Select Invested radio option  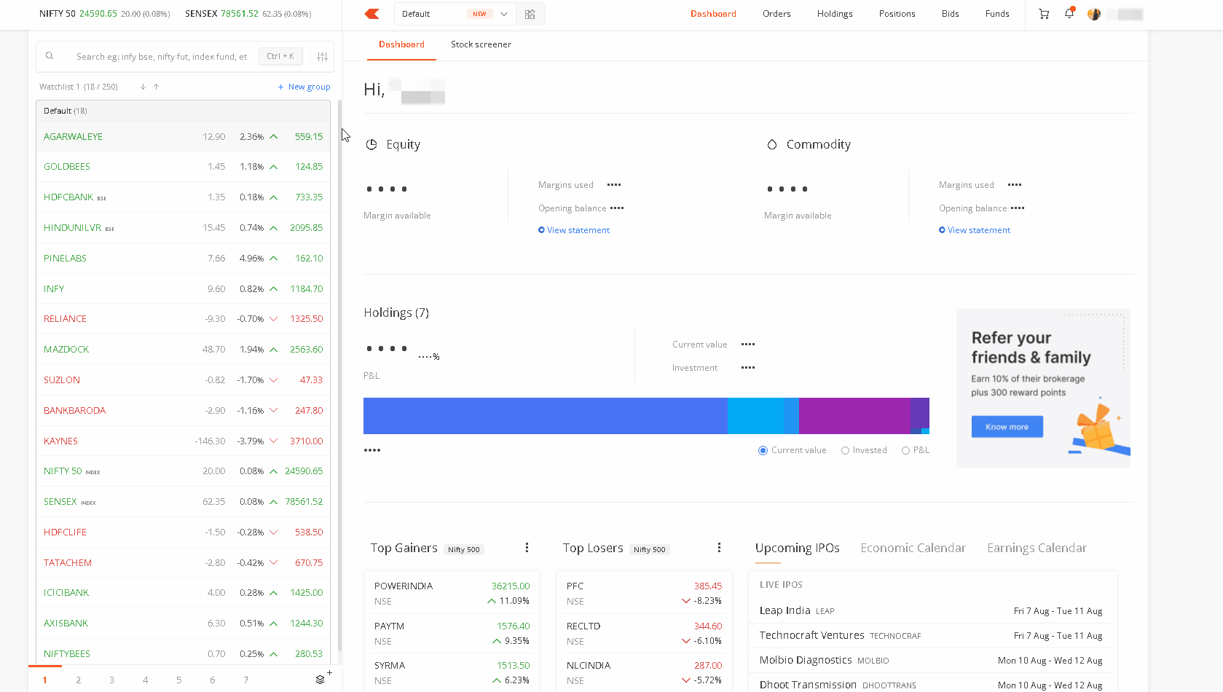coord(846,451)
